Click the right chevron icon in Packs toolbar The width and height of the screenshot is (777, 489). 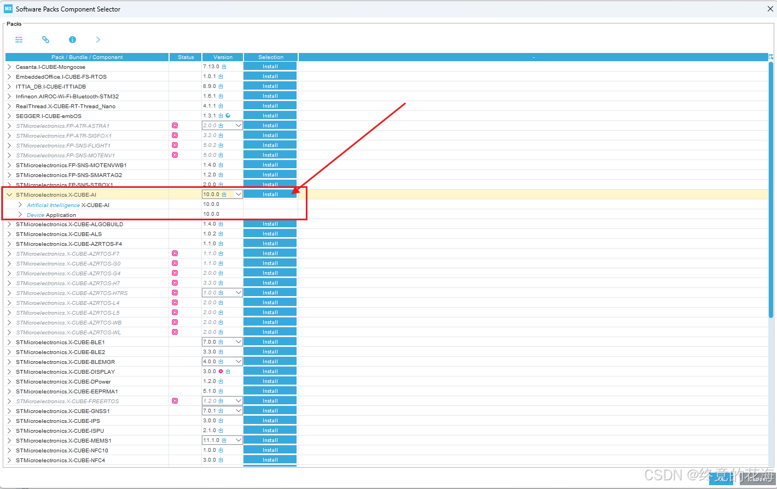(98, 40)
